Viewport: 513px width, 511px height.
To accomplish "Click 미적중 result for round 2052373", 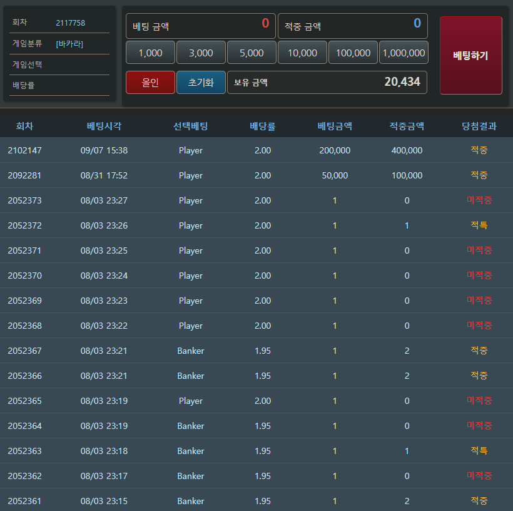I will (479, 200).
